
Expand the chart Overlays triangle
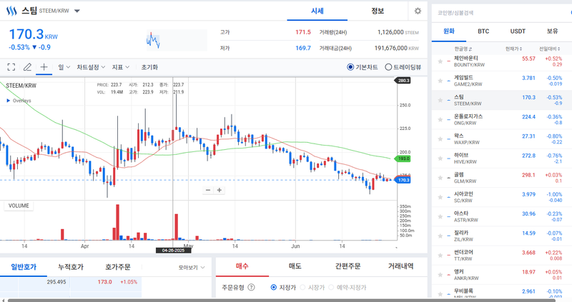9,101
